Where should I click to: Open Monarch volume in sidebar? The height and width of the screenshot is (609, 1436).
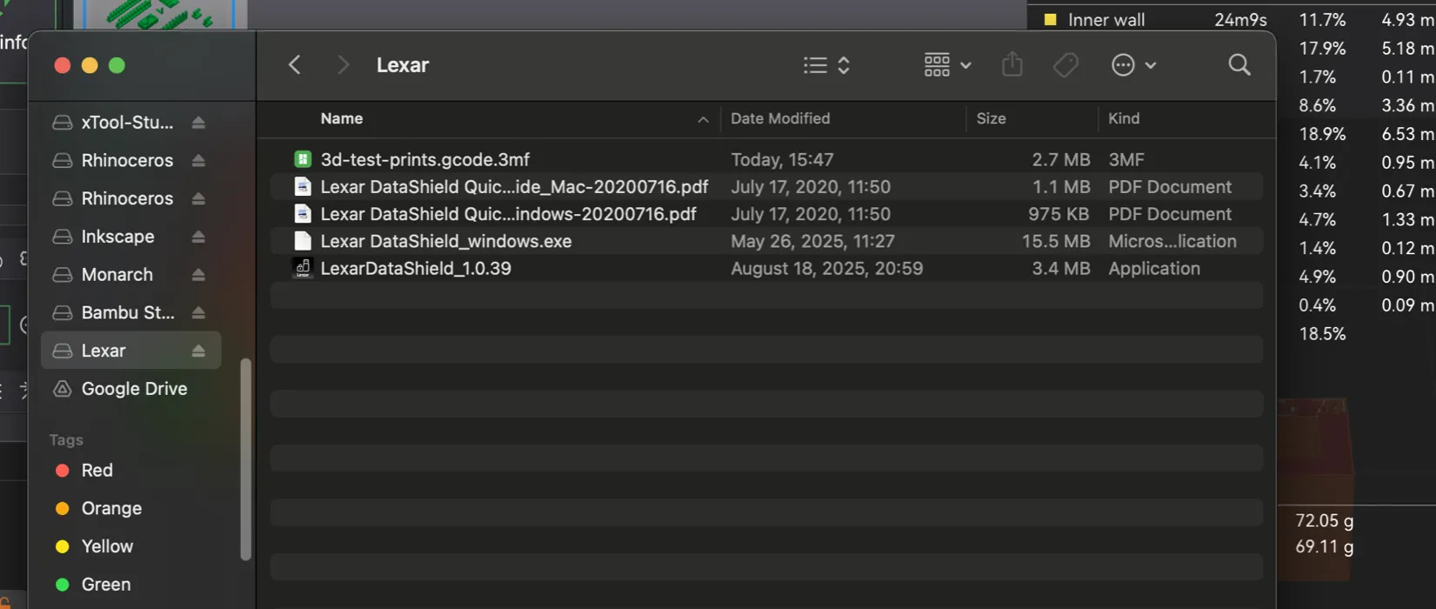[117, 275]
